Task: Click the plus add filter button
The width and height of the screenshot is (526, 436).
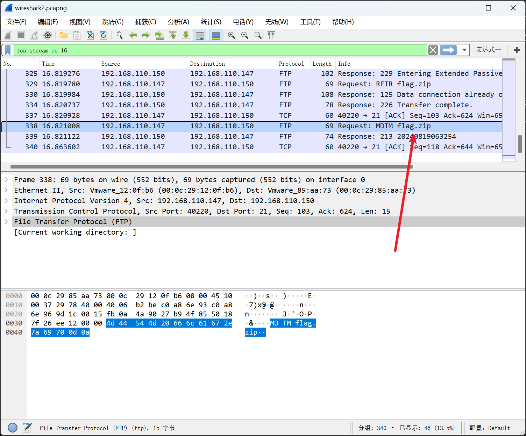Action: (x=517, y=50)
